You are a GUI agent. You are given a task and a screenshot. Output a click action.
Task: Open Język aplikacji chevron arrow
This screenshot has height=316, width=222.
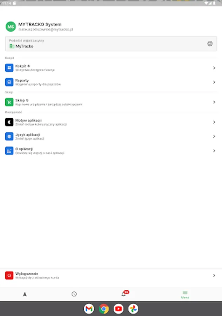(214, 137)
